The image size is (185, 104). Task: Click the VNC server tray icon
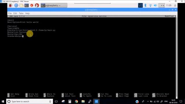coord(140,5)
